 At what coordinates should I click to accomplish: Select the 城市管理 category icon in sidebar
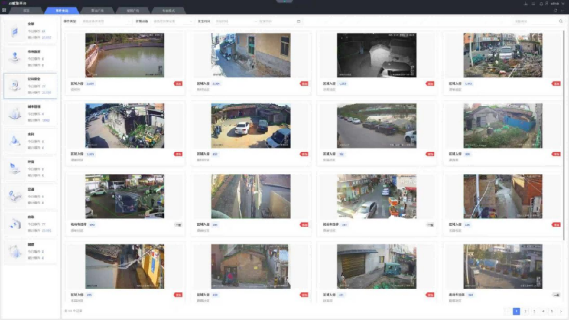14,113
